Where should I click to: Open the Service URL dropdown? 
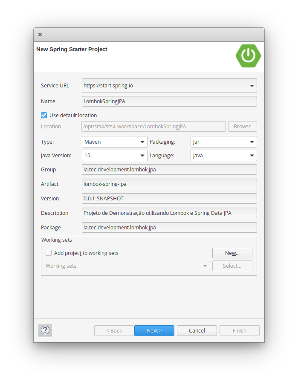(x=252, y=86)
